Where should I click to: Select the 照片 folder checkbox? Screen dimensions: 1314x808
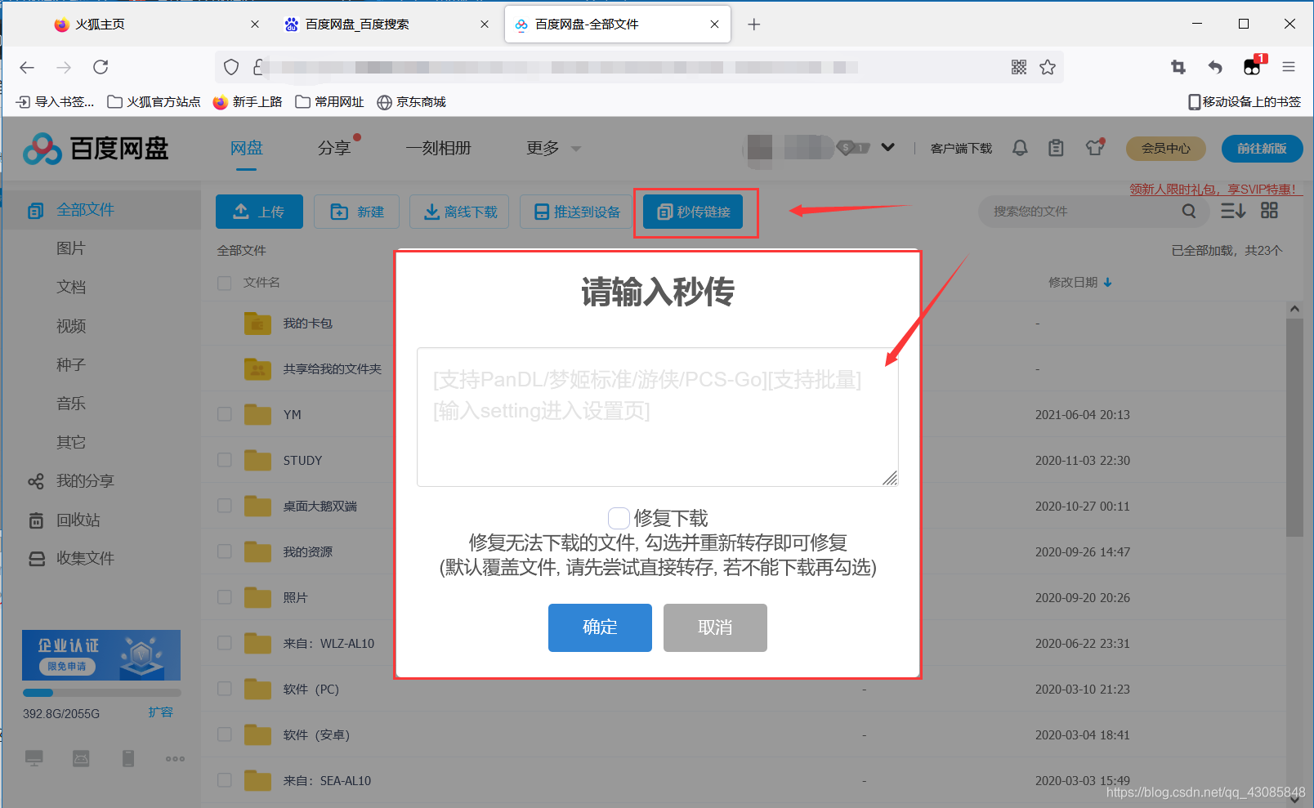click(x=224, y=597)
